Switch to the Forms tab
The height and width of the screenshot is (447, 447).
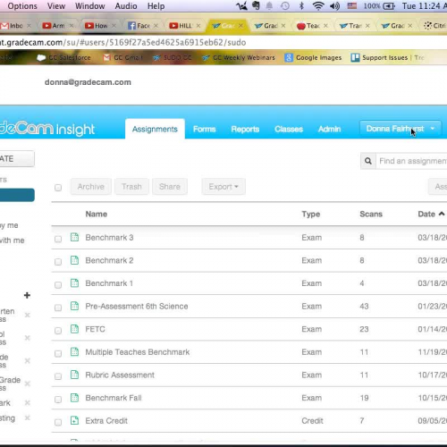(204, 129)
